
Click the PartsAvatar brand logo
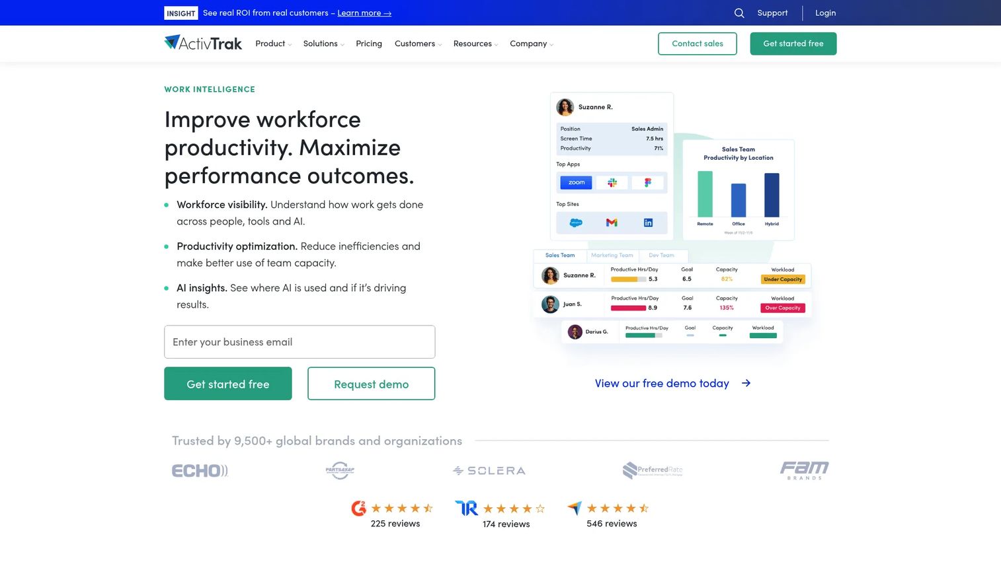(340, 470)
